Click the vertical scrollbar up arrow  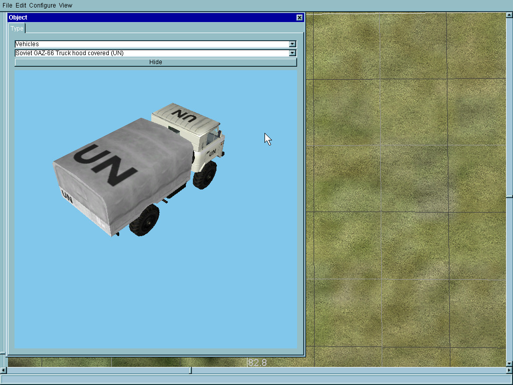509,15
